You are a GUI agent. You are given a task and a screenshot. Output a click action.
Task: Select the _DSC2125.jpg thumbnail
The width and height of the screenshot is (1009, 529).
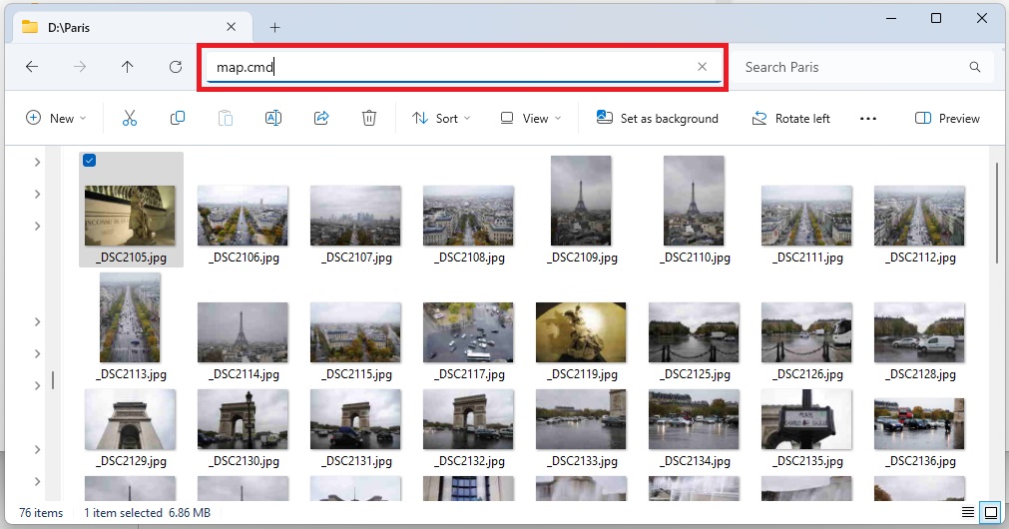(694, 332)
